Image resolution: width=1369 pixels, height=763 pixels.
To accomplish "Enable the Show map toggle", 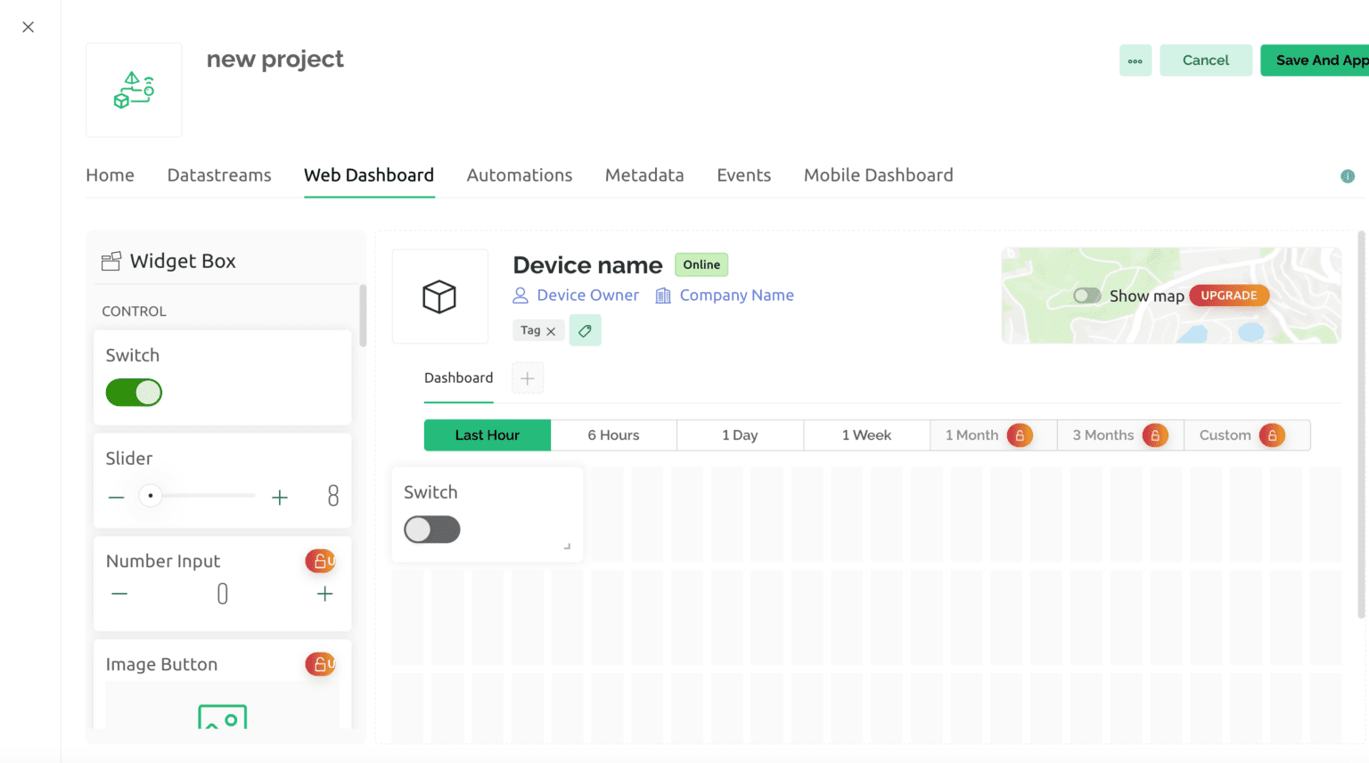I will click(x=1086, y=296).
